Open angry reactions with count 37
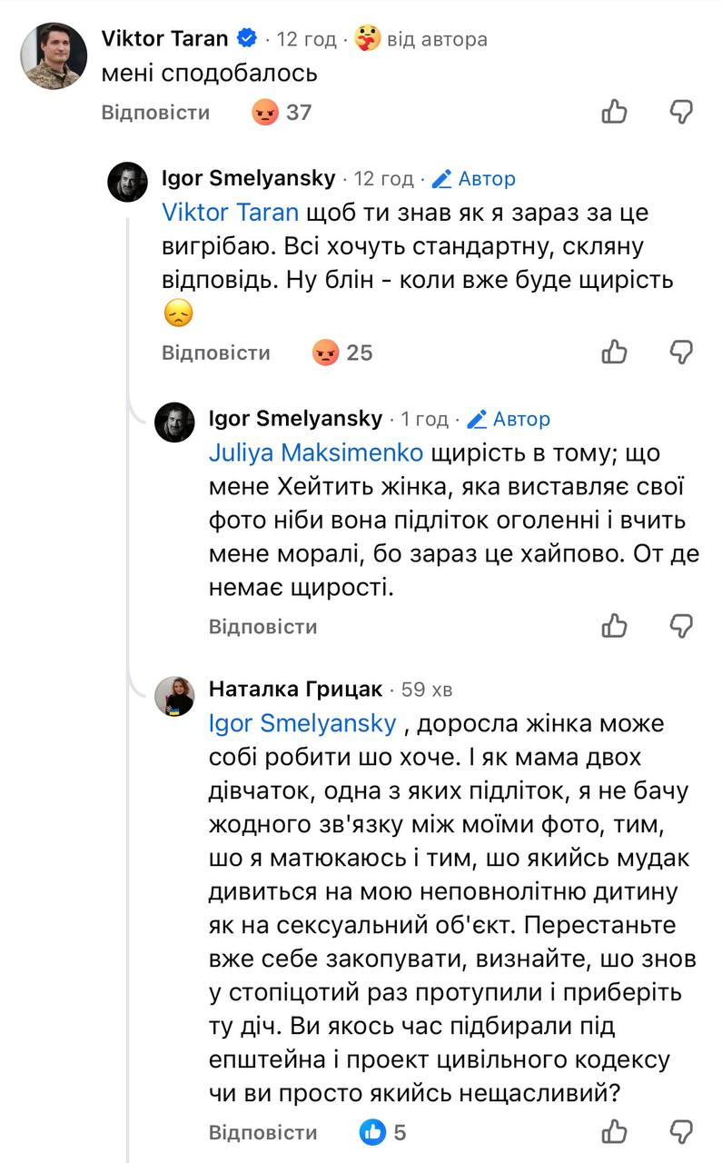 (282, 113)
